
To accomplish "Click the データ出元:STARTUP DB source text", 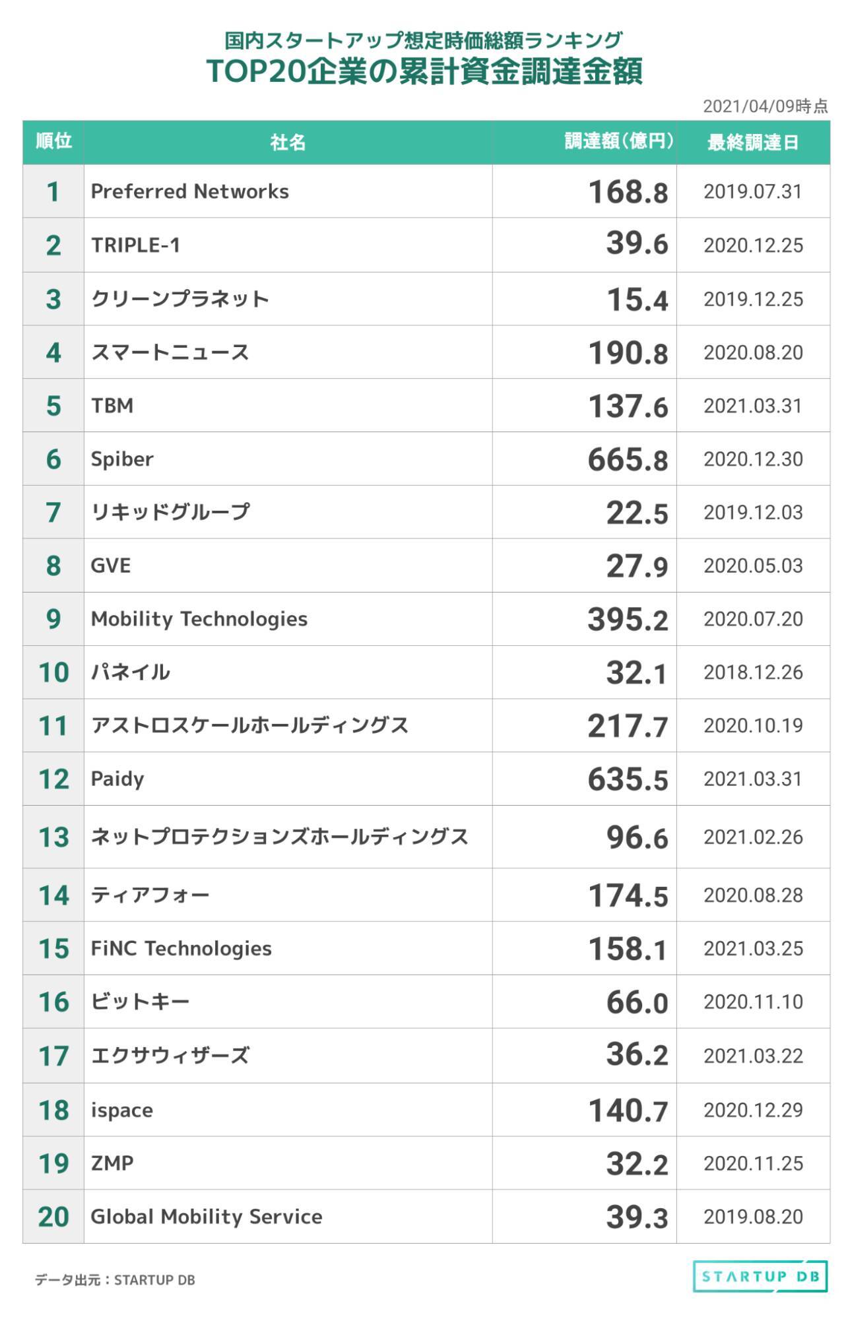I will coord(115,1279).
